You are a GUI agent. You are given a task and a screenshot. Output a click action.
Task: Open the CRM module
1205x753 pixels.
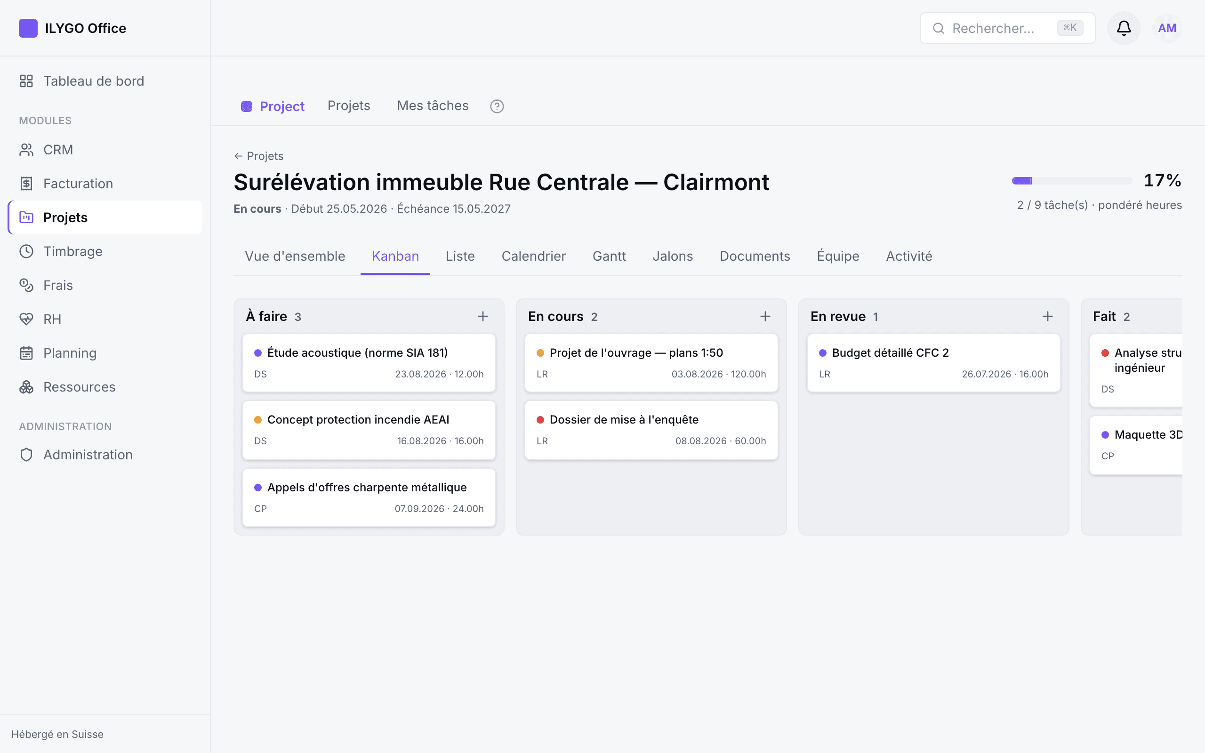105,150
